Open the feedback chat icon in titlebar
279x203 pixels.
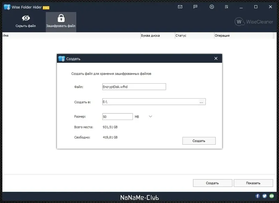pyautogui.click(x=196, y=7)
